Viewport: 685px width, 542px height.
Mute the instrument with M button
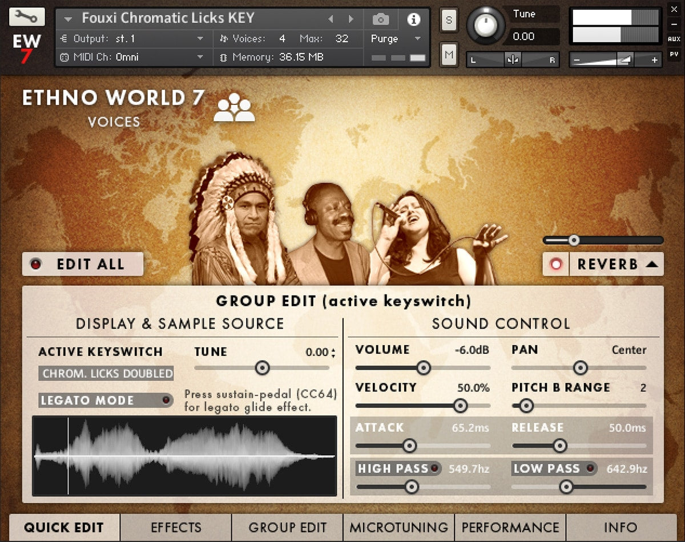point(448,55)
